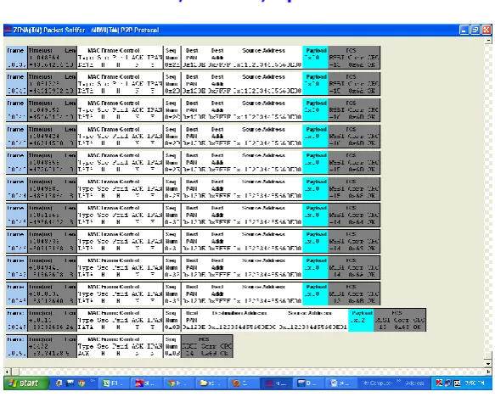Click the active packet sniffer taskbar button
Image resolution: width=495 pixels, height=397 pixels.
pos(276,383)
